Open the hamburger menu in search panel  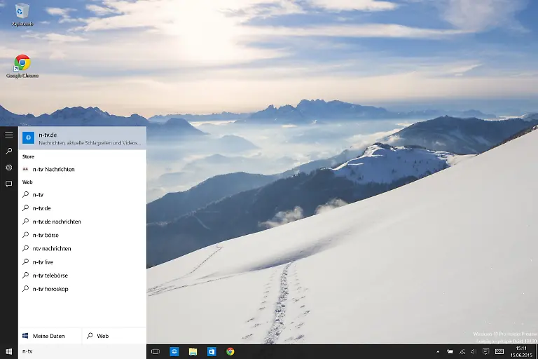[x=8, y=135]
